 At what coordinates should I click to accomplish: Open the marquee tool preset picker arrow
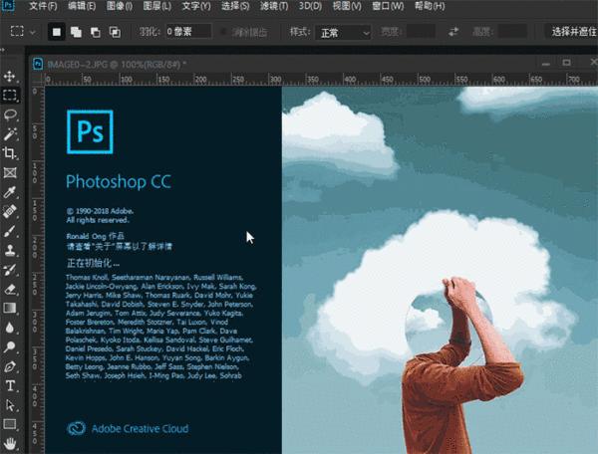33,33
